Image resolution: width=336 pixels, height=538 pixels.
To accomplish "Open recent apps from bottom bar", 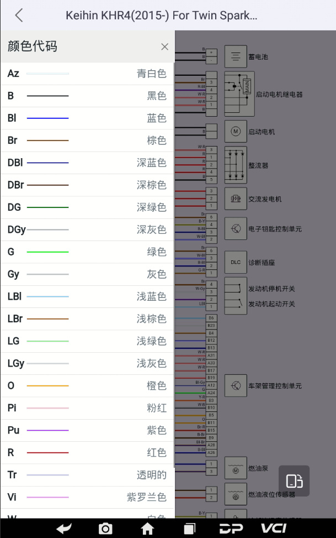I will pos(189,529).
